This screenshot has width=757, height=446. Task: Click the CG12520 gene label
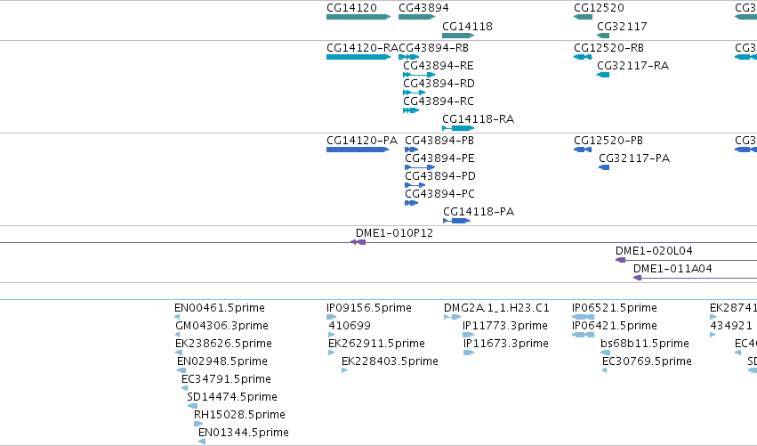[599, 8]
